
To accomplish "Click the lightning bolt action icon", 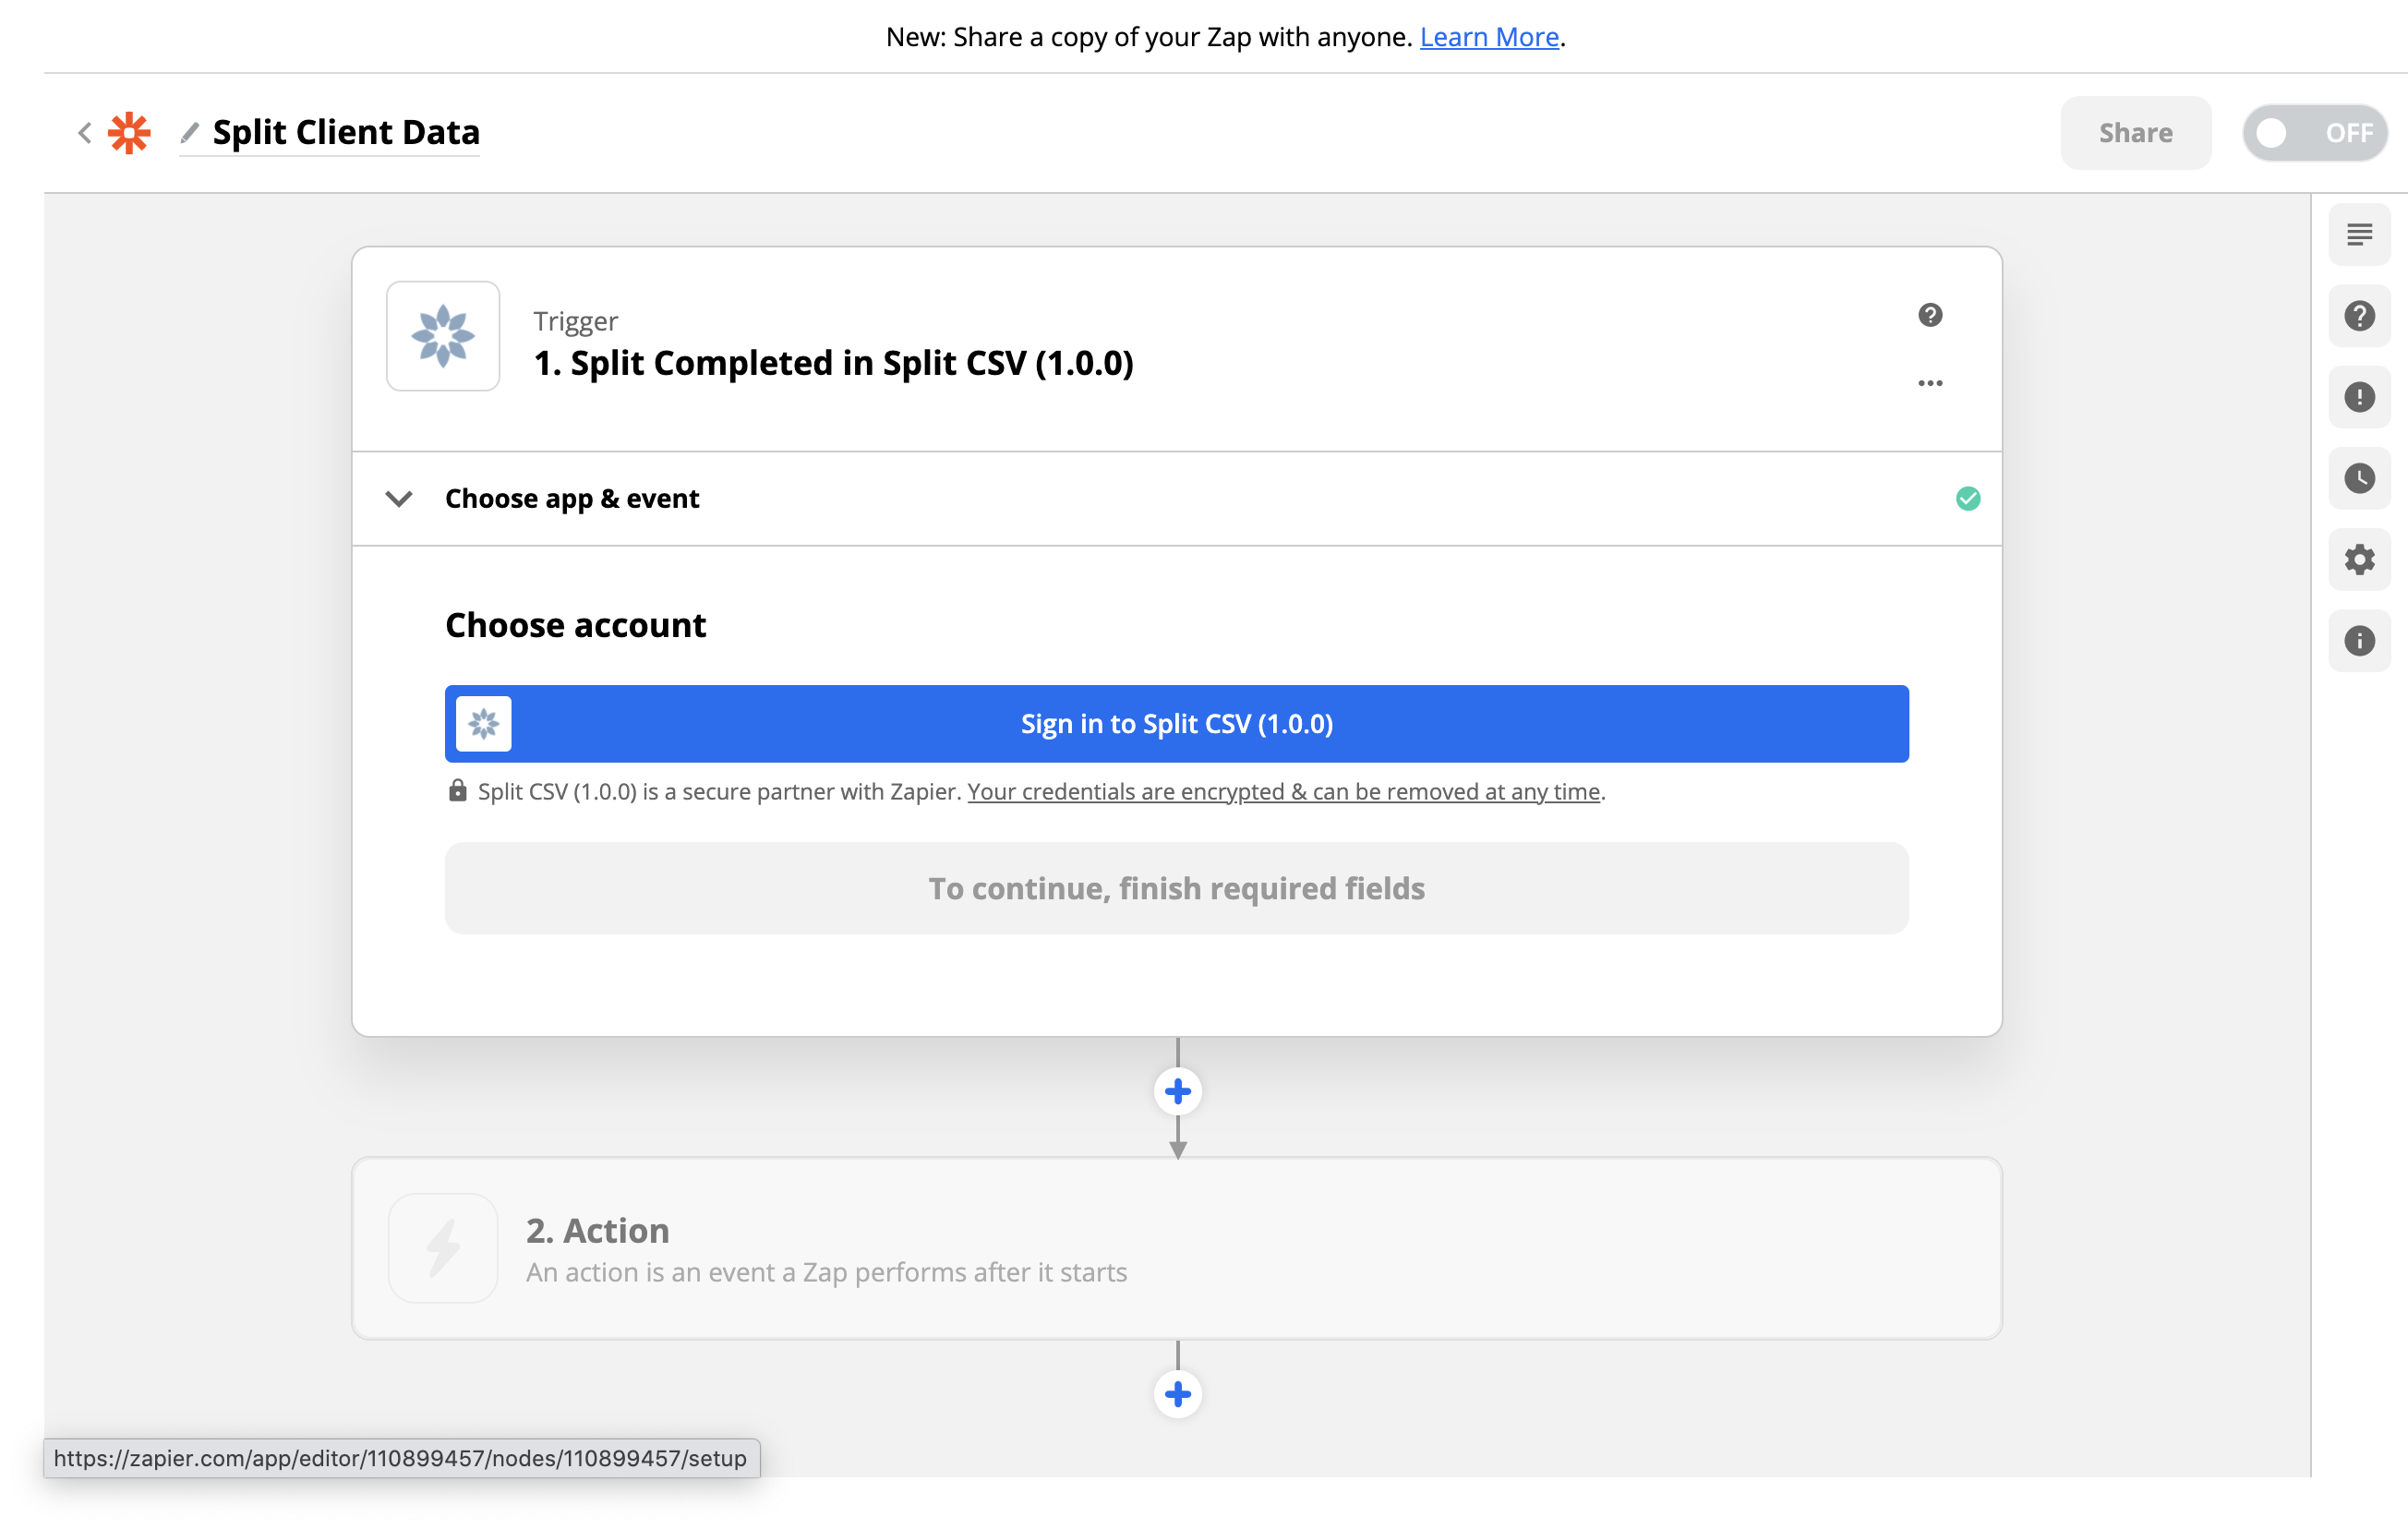I will [x=443, y=1248].
